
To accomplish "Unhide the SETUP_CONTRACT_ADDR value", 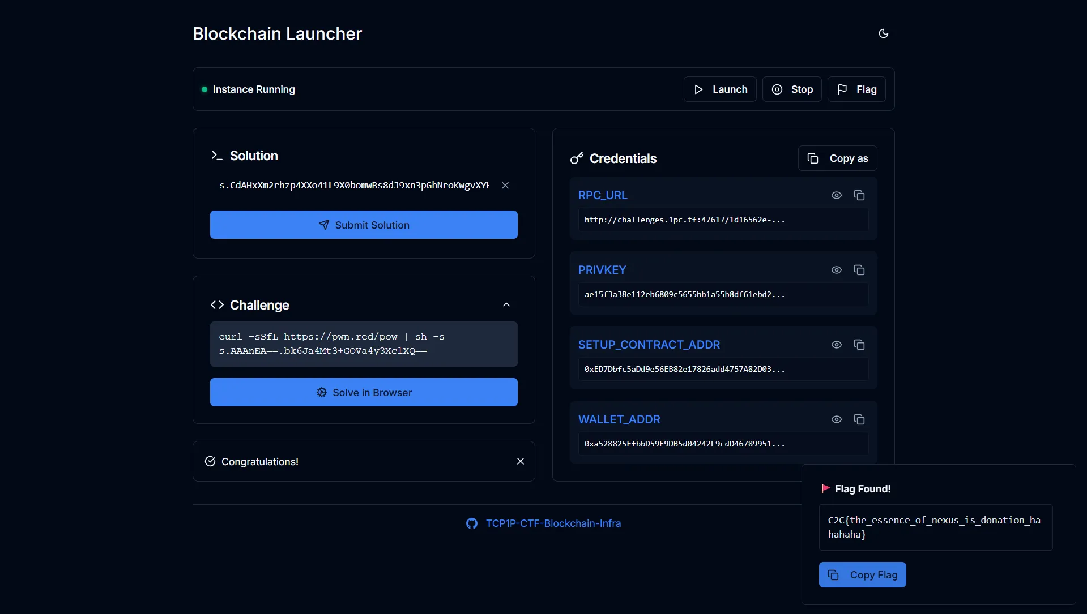I will pos(836,345).
